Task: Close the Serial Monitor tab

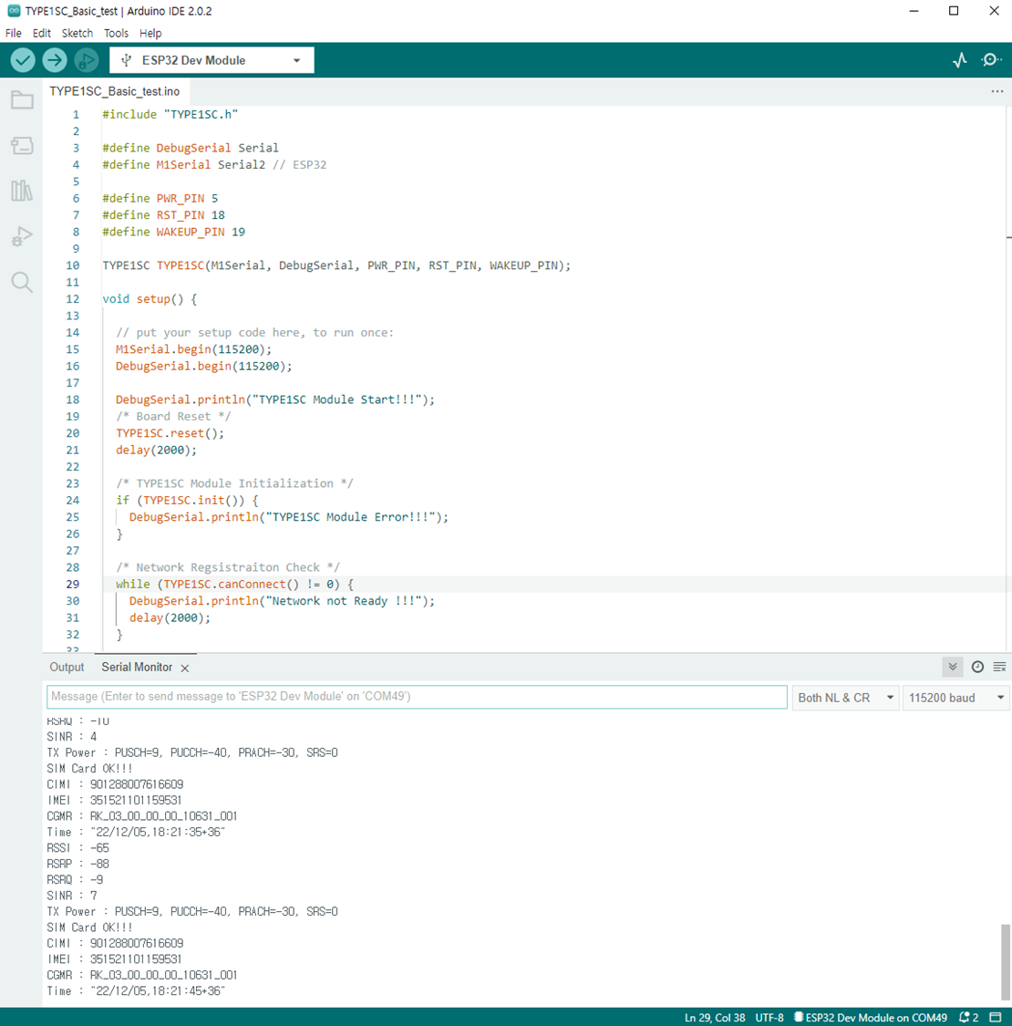Action: [185, 668]
